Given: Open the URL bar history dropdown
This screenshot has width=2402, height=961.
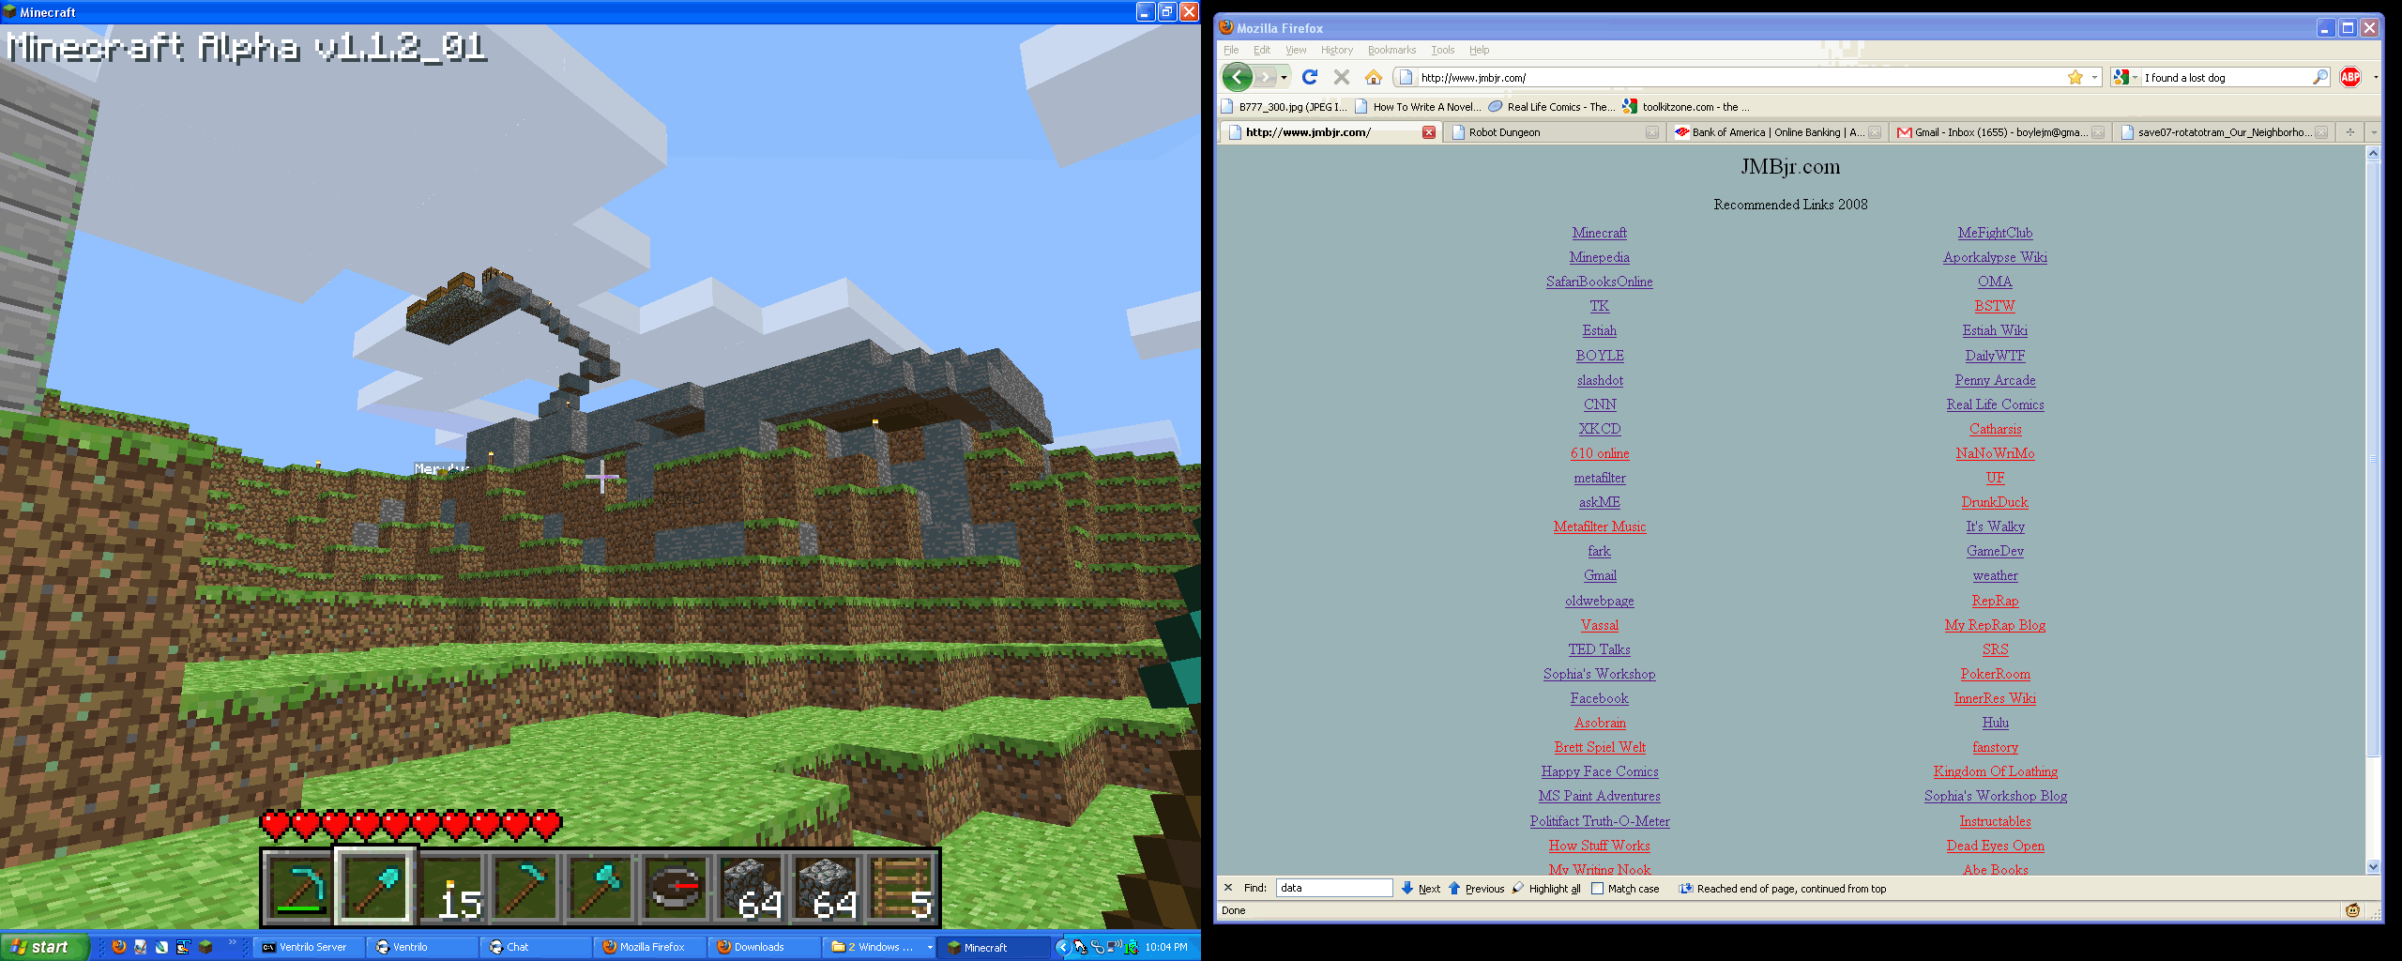Looking at the screenshot, I should (2094, 77).
